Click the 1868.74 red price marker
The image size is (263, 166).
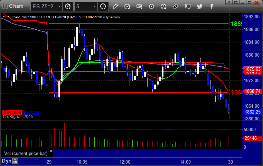(x=252, y=91)
